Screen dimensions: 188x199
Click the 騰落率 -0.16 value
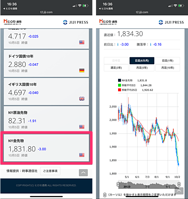point(157,45)
